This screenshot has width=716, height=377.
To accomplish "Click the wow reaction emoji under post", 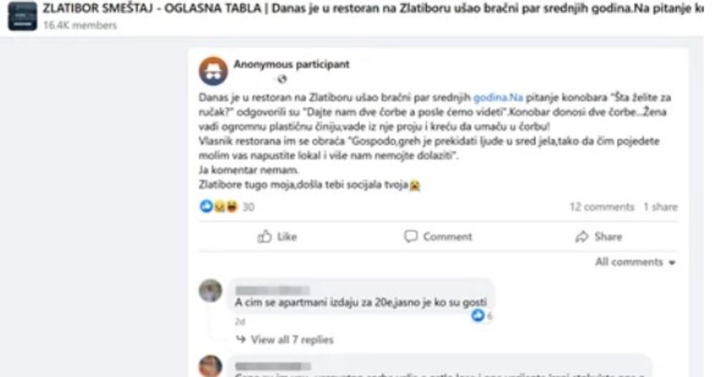I will tap(231, 207).
